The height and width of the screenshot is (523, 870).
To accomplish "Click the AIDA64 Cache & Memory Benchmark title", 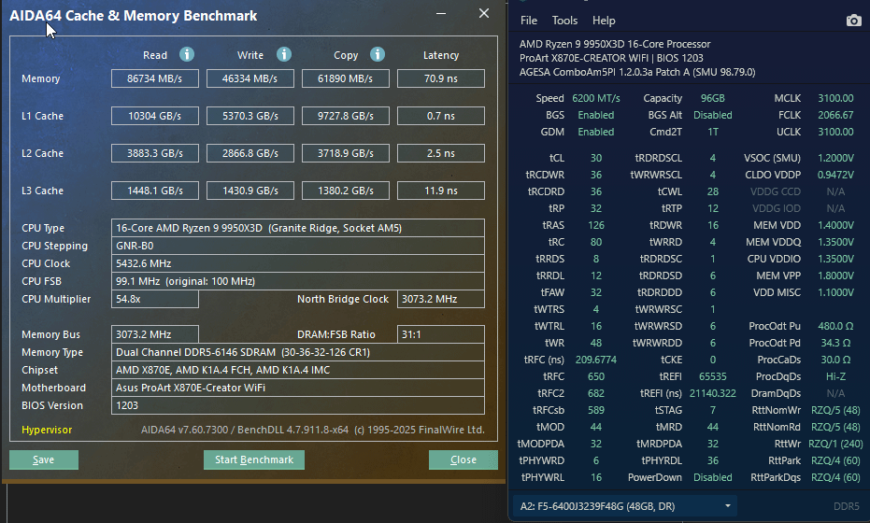I will (133, 16).
